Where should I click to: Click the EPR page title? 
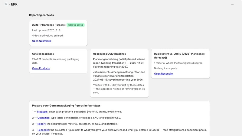pyautogui.click(x=14, y=4)
